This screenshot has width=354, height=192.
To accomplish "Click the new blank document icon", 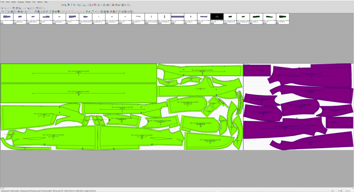I will click(x=6, y=11).
